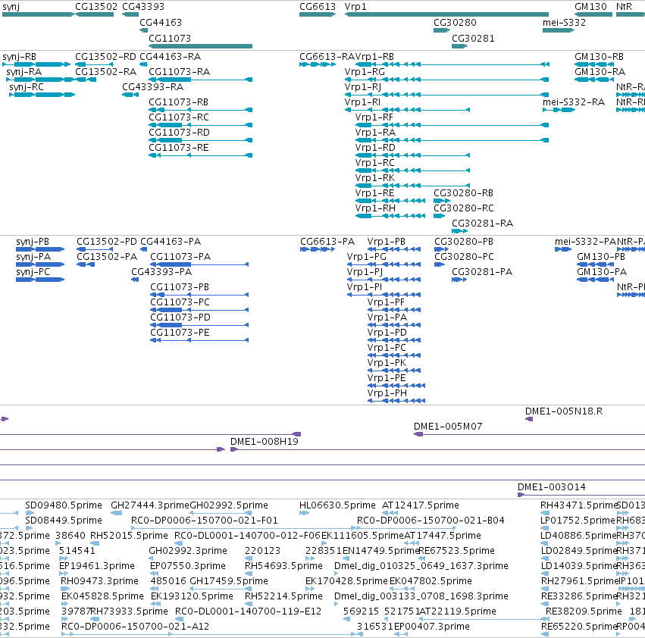645x638 pixels.
Task: Click the synj-RB transcript label
Action: pyautogui.click(x=20, y=57)
